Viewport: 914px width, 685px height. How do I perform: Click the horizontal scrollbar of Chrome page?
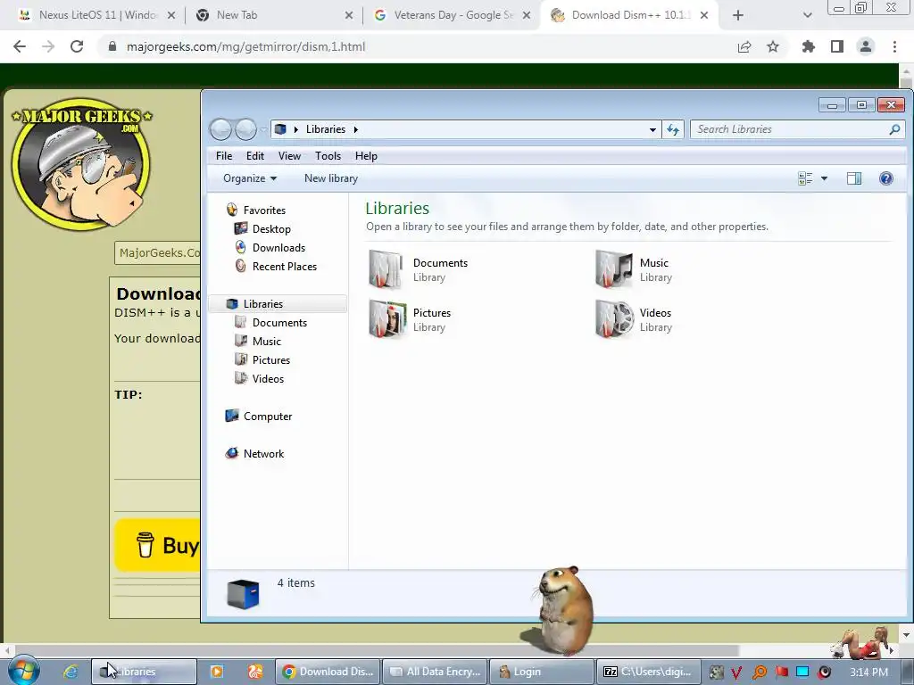pos(377,650)
